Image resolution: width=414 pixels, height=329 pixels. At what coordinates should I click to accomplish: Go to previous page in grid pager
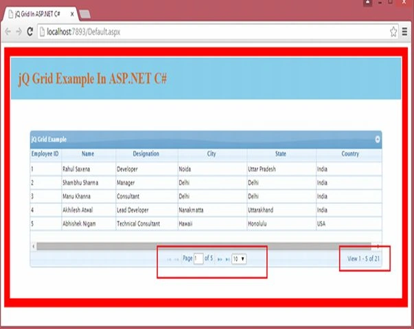pyautogui.click(x=176, y=260)
